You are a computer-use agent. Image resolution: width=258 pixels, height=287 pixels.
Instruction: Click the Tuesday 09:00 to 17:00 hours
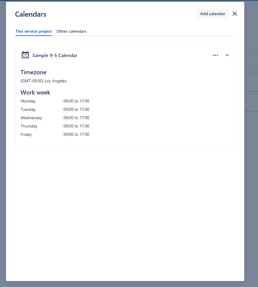click(76, 109)
